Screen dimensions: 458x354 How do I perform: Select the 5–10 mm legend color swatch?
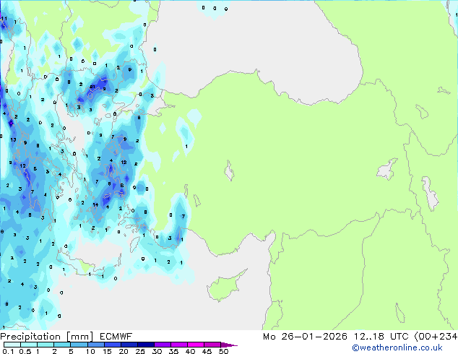[79, 345]
